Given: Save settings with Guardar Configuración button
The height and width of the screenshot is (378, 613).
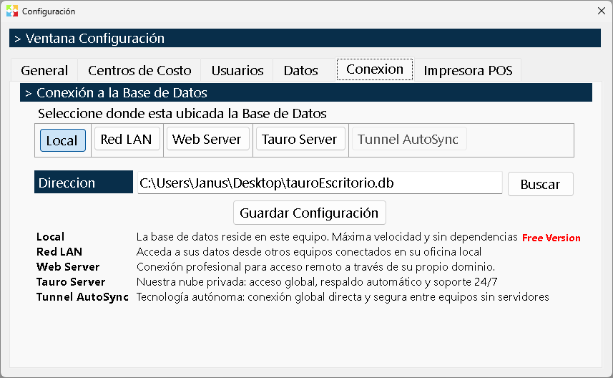Looking at the screenshot, I should point(309,213).
